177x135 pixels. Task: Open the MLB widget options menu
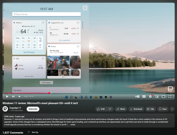43,58
